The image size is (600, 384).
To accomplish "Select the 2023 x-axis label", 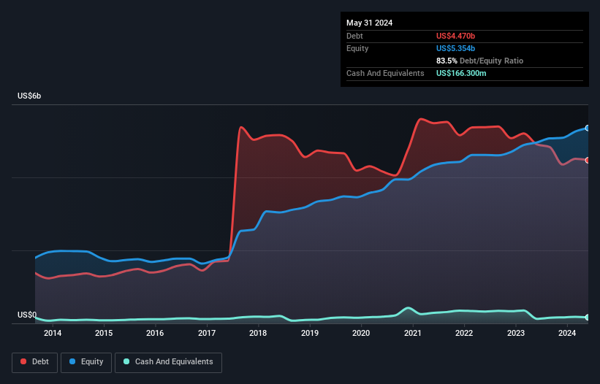I will [x=516, y=333].
